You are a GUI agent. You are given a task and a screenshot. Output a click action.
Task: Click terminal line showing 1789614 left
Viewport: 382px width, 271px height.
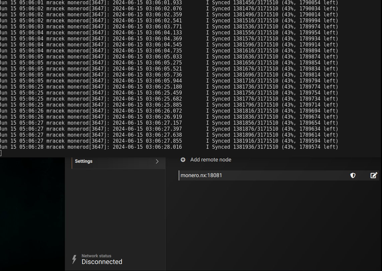pyautogui.click(x=169, y=135)
